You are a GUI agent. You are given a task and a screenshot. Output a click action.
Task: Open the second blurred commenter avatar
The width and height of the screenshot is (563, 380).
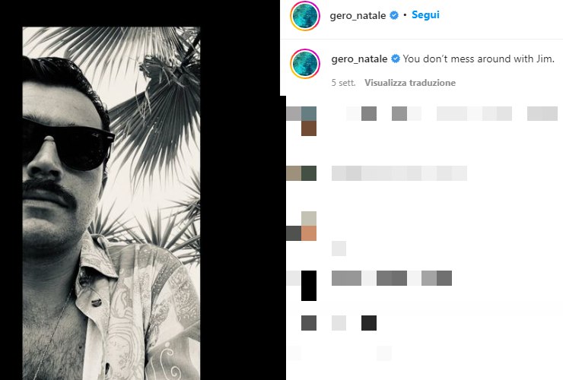pos(301,173)
